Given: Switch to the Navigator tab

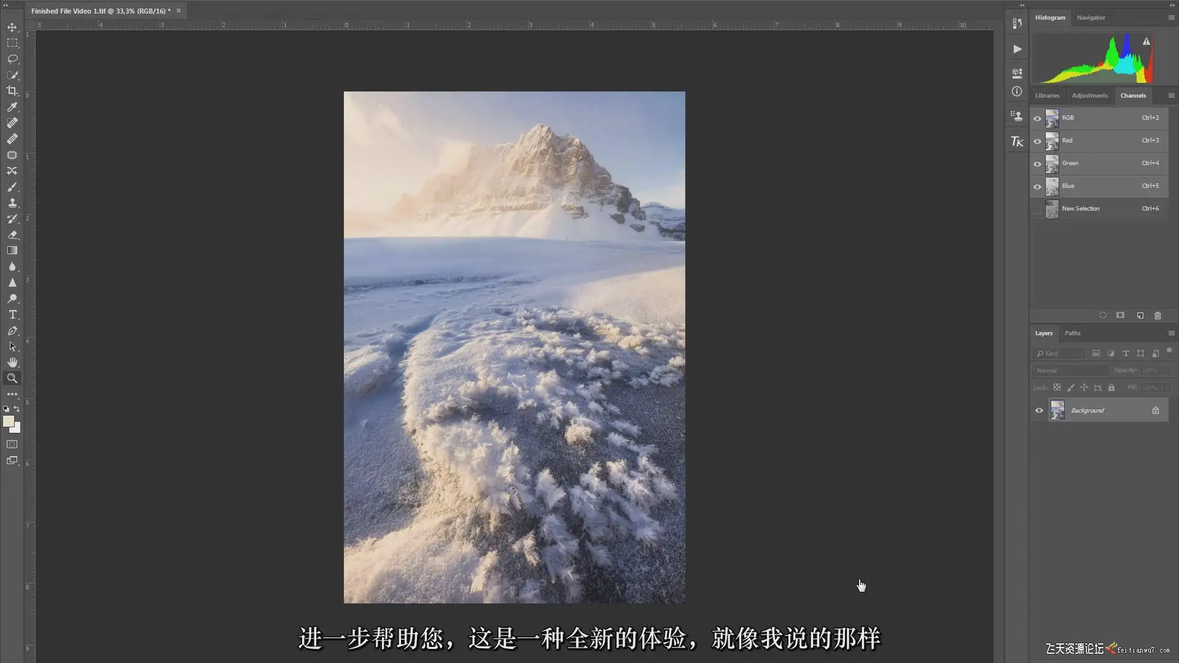Looking at the screenshot, I should tap(1091, 18).
